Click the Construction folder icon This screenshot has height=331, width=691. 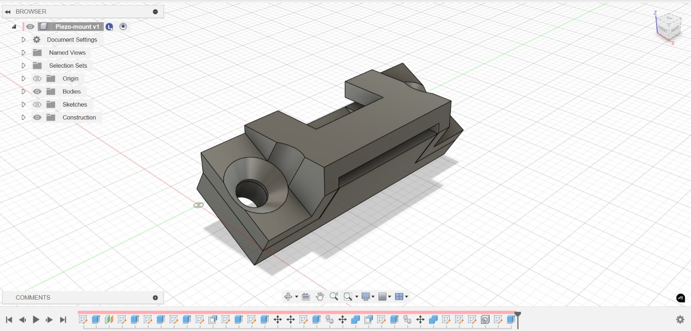(x=51, y=117)
